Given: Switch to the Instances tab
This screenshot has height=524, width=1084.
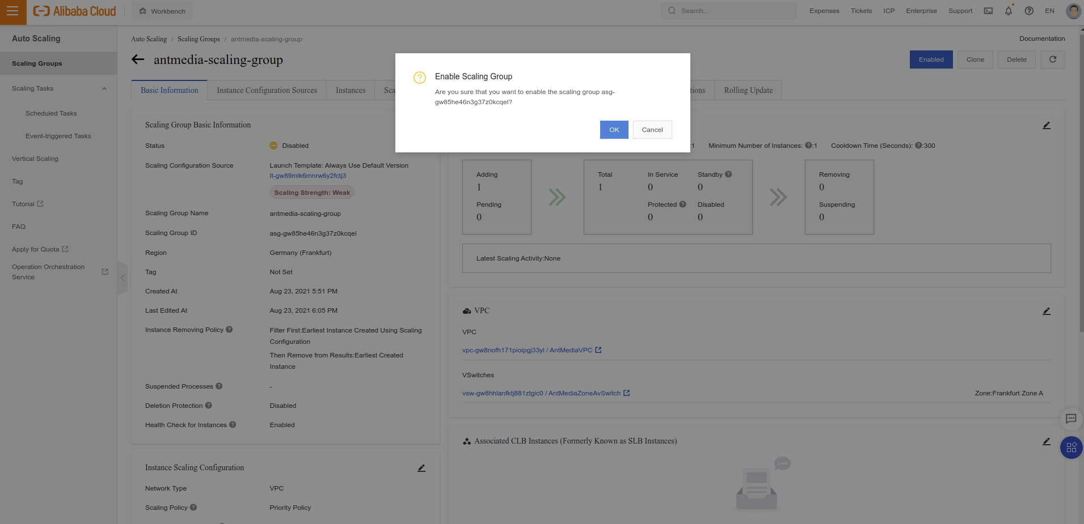Looking at the screenshot, I should point(351,90).
